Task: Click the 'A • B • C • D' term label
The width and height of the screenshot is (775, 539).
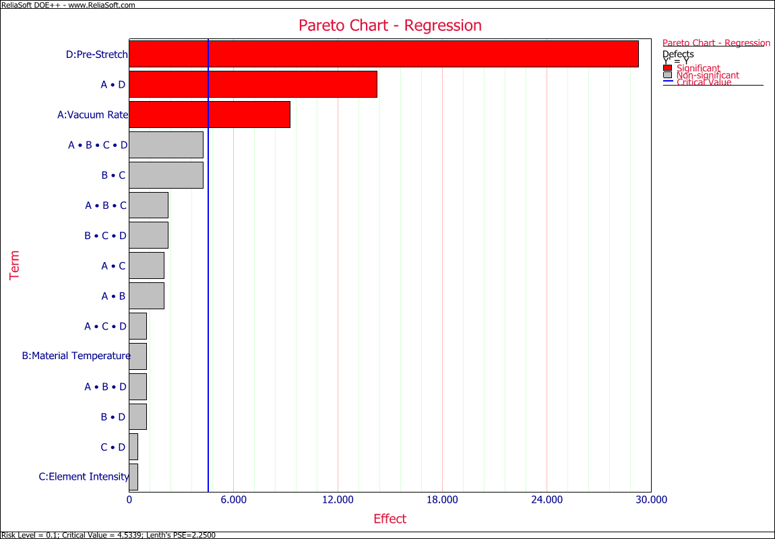Action: tap(98, 145)
